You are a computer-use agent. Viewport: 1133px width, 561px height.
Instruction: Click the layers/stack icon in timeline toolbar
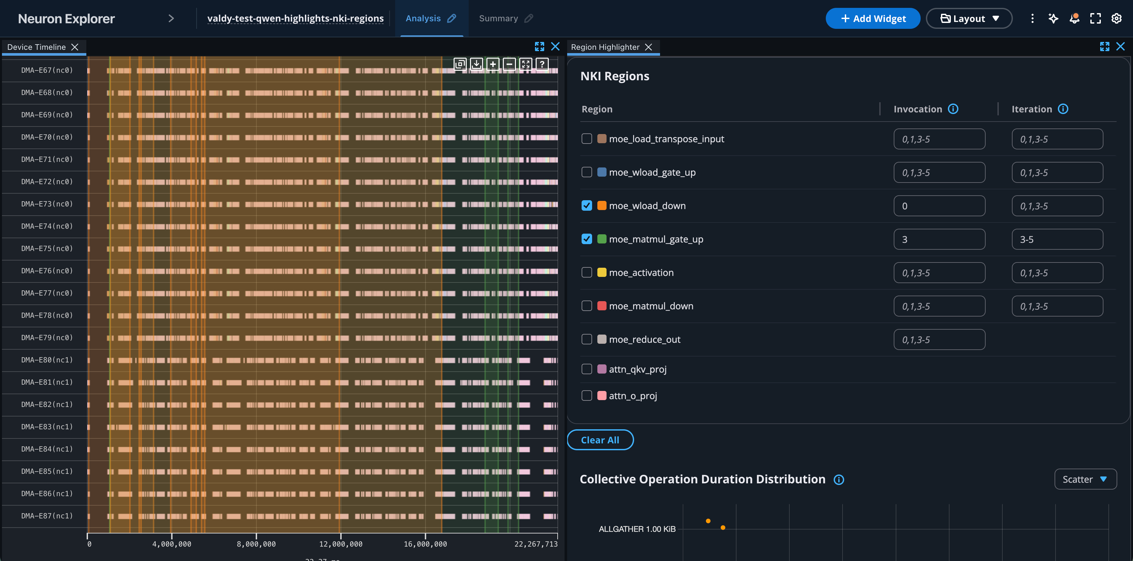(x=460, y=64)
